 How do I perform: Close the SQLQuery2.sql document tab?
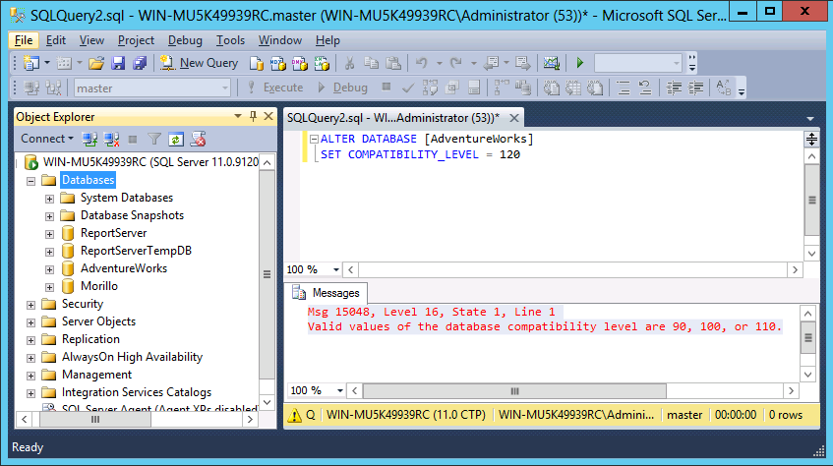point(513,118)
